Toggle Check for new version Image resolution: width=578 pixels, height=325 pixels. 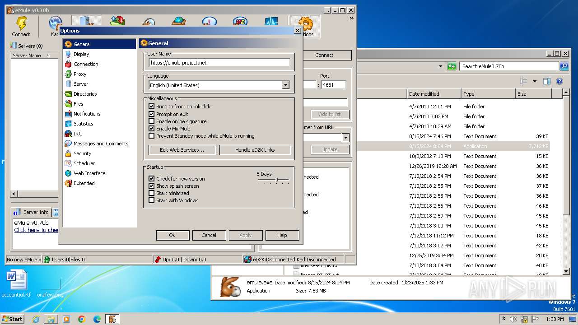click(152, 179)
